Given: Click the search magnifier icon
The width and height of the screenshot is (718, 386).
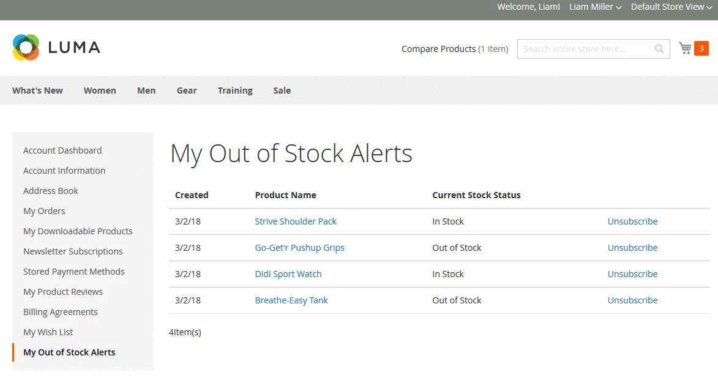Looking at the screenshot, I should (x=659, y=49).
